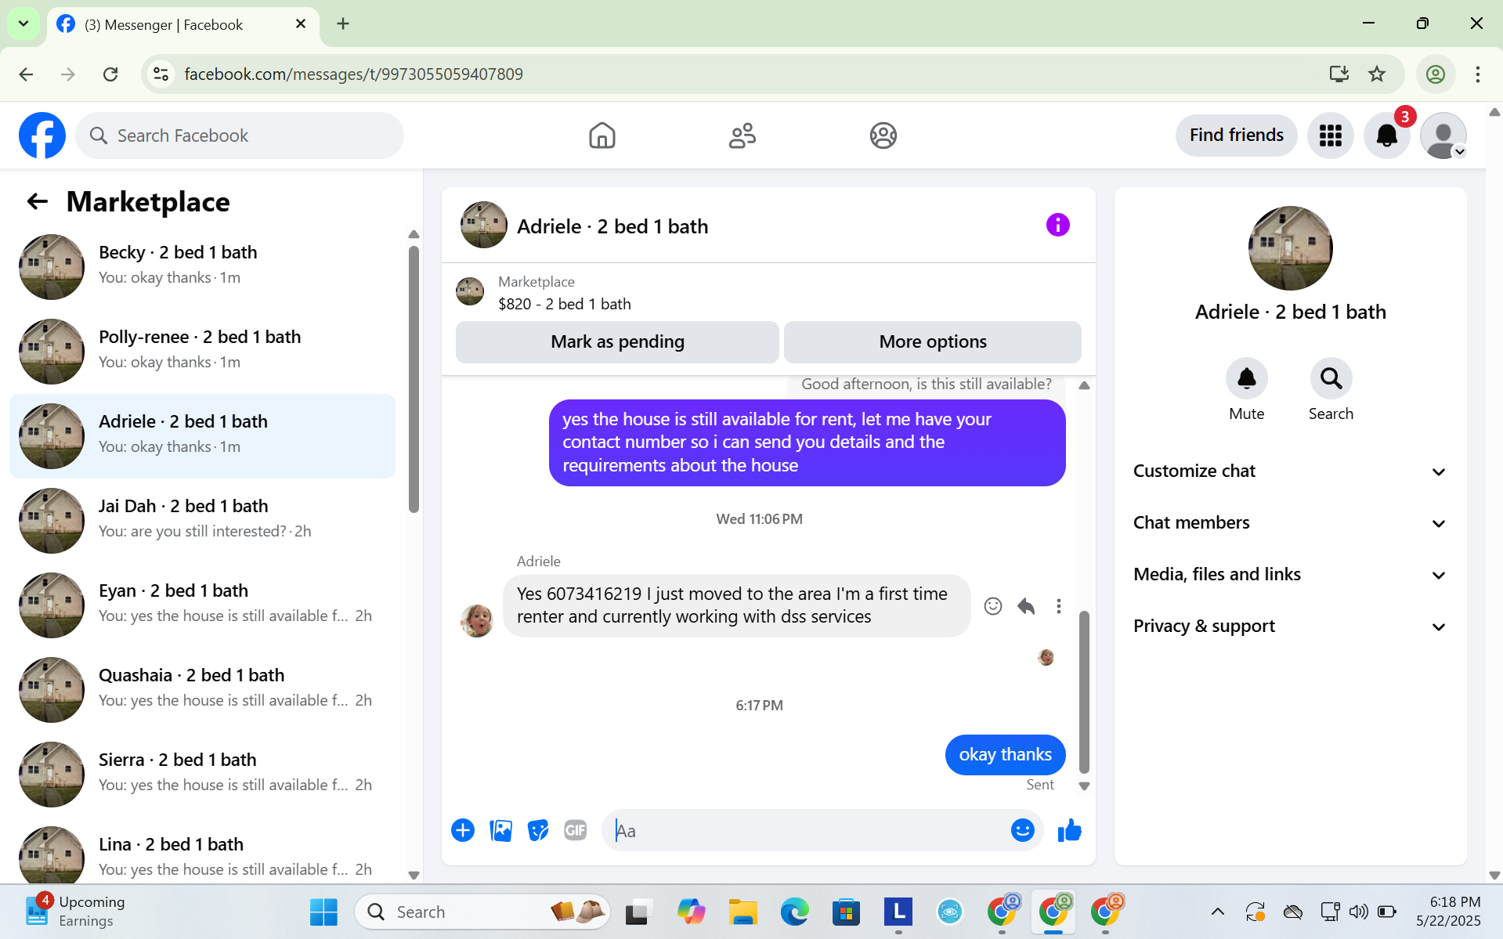Screen dimensions: 1503x939
Task: Install app icon in the address bar
Action: click(1339, 74)
